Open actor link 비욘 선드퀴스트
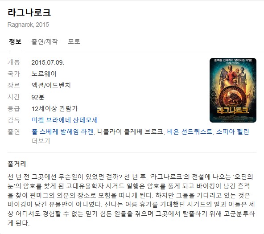Viewport: 264px width, 234px height. [x=190, y=132]
